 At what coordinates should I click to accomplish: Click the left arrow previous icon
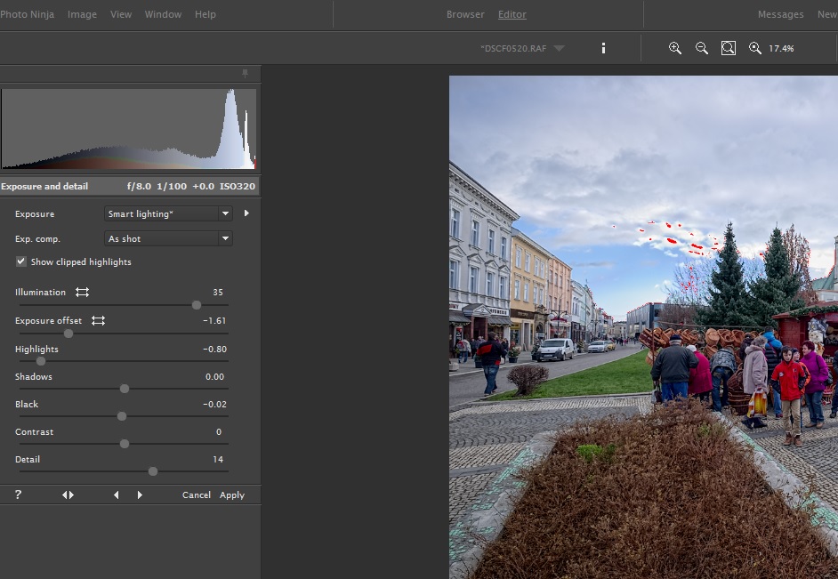point(116,495)
